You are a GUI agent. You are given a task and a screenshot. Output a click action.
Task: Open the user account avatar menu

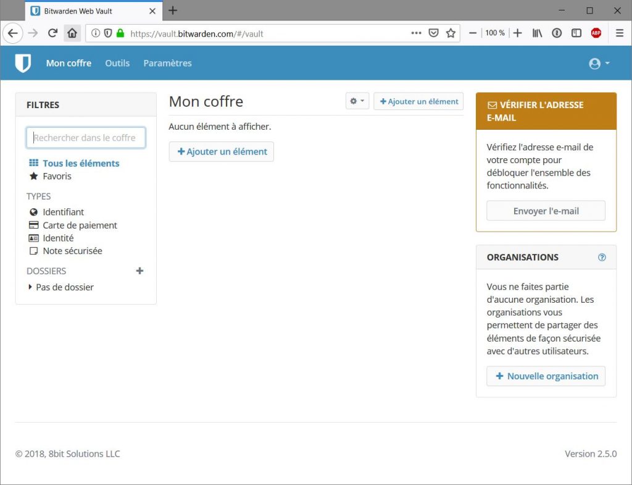(599, 64)
